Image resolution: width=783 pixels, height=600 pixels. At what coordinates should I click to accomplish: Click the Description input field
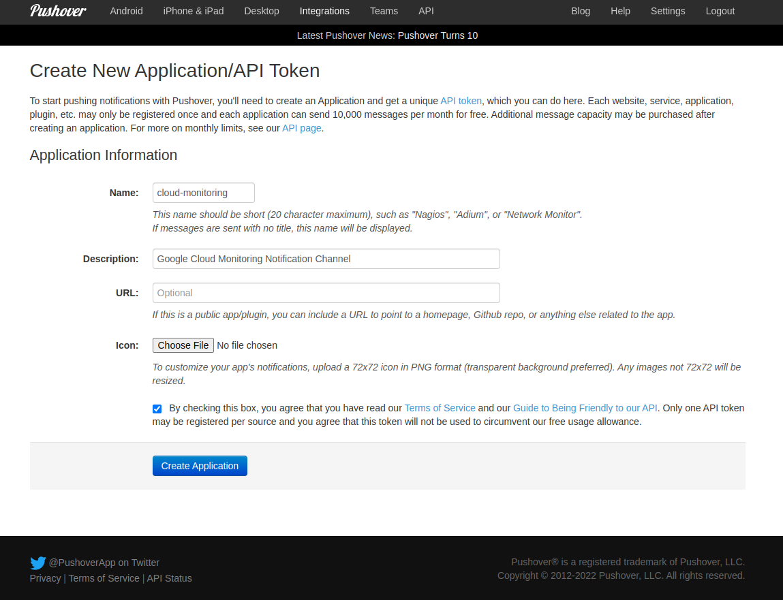click(326, 259)
